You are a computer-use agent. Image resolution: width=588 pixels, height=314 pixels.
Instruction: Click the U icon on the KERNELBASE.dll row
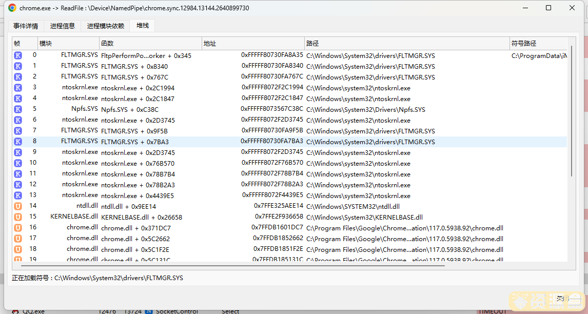tap(18, 217)
